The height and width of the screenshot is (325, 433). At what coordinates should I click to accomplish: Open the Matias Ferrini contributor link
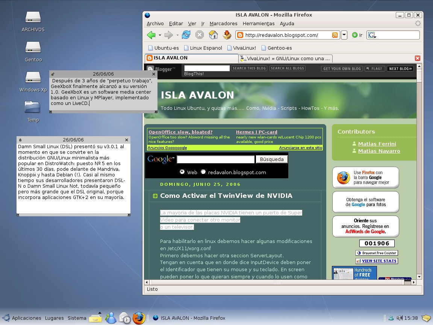(x=377, y=144)
